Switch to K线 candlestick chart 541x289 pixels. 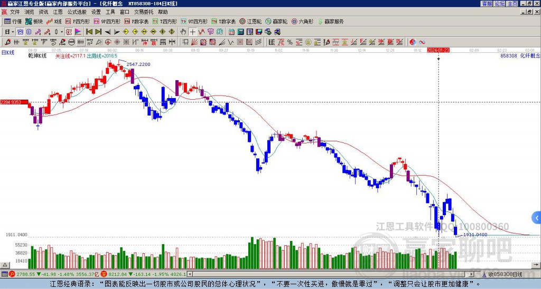(54, 21)
